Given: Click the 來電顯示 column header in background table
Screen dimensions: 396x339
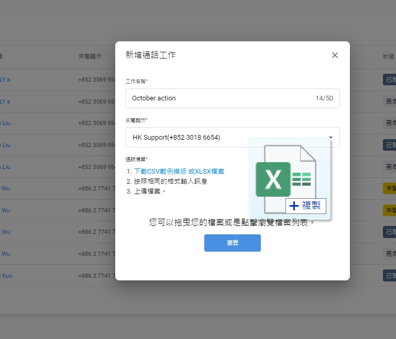Looking at the screenshot, I should coord(90,56).
